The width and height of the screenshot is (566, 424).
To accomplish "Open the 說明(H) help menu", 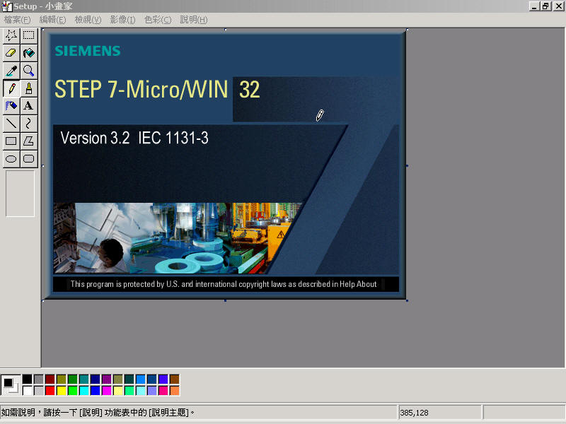I will 193,20.
